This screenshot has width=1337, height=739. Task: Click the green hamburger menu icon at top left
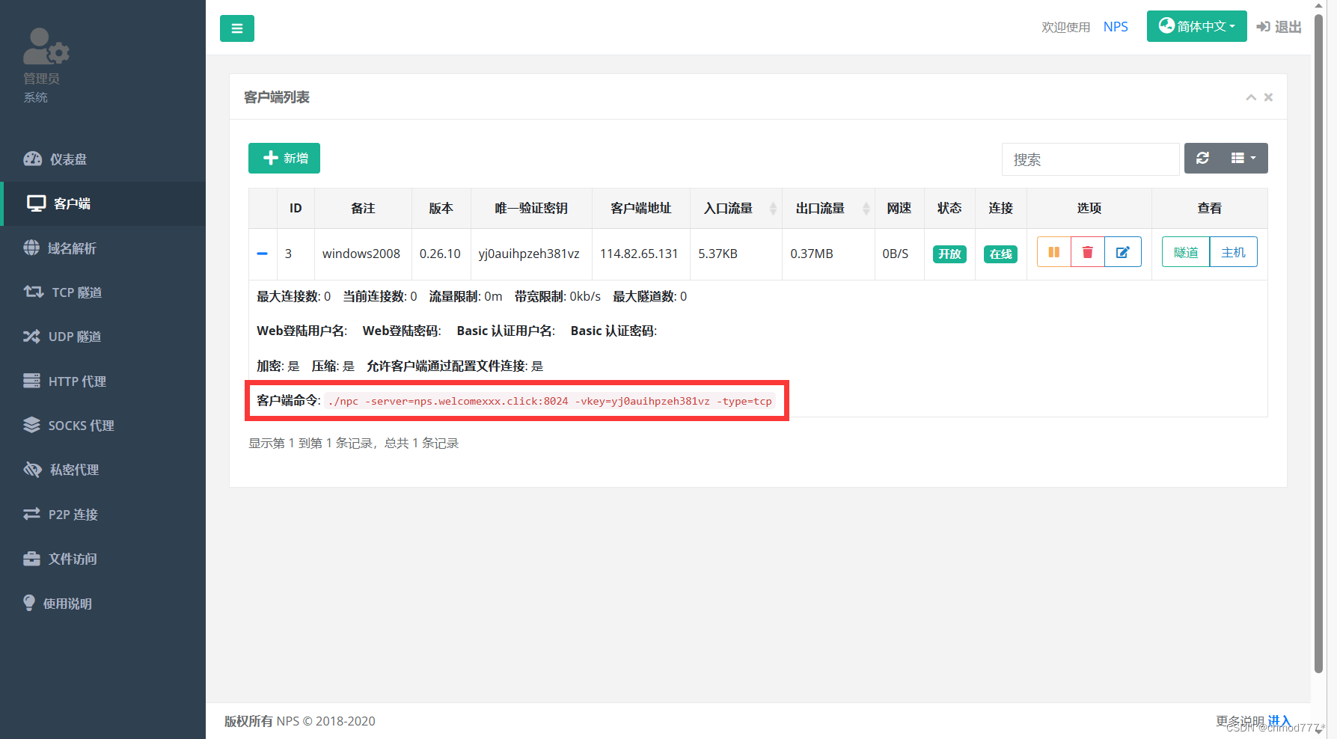tap(236, 28)
